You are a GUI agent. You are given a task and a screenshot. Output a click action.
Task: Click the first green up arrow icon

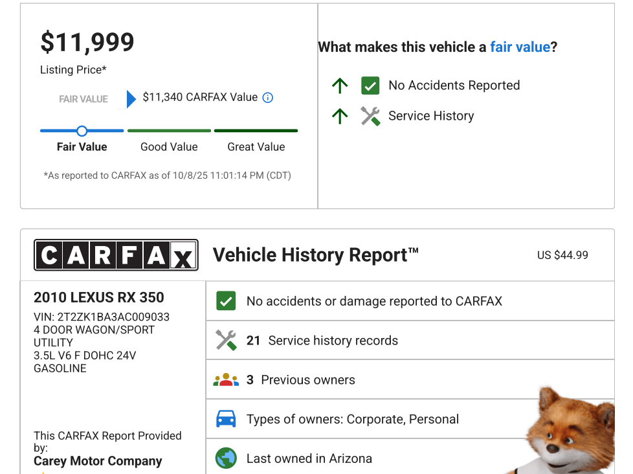pos(340,85)
